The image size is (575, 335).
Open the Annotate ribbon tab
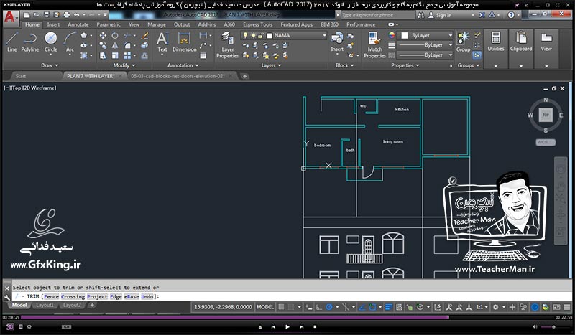pos(78,24)
